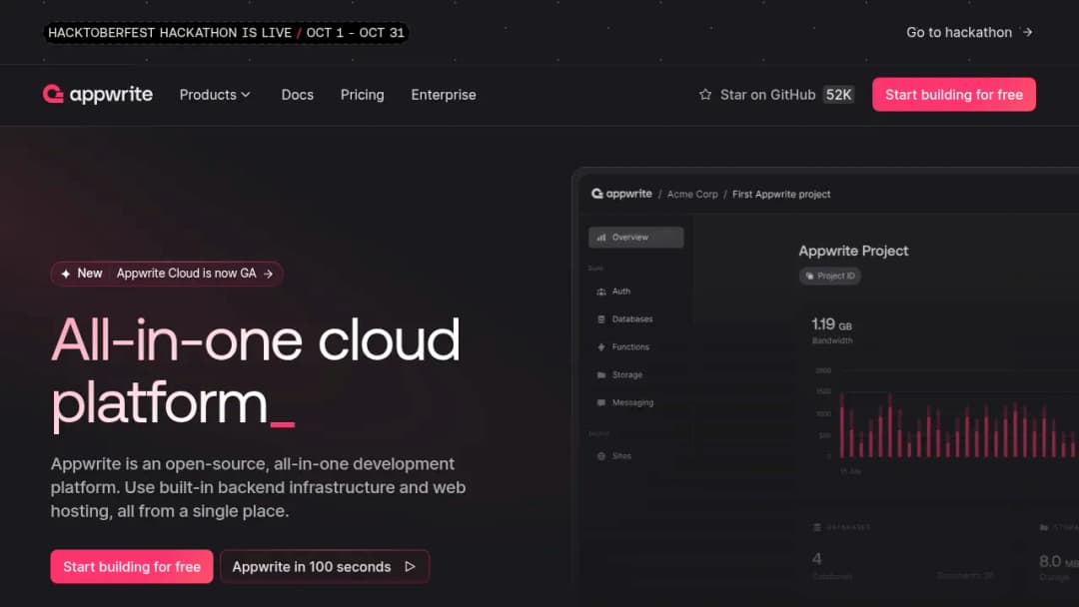
Task: Click the Sites globe icon
Action: (601, 456)
